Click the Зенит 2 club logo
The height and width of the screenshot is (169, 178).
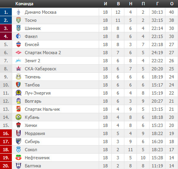click(x=18, y=61)
